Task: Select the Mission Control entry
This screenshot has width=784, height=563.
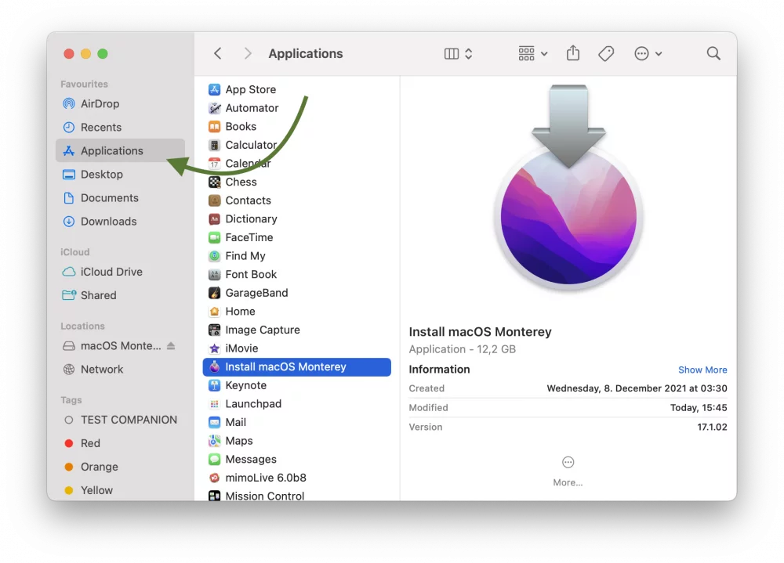Action: 296,495
